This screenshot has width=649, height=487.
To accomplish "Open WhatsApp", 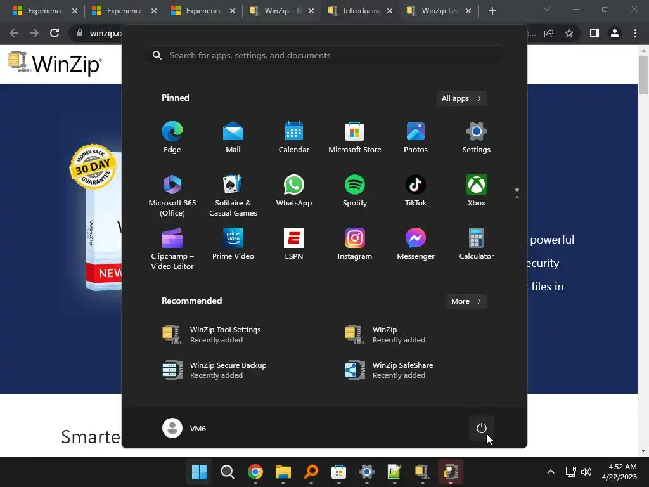I will [x=294, y=190].
